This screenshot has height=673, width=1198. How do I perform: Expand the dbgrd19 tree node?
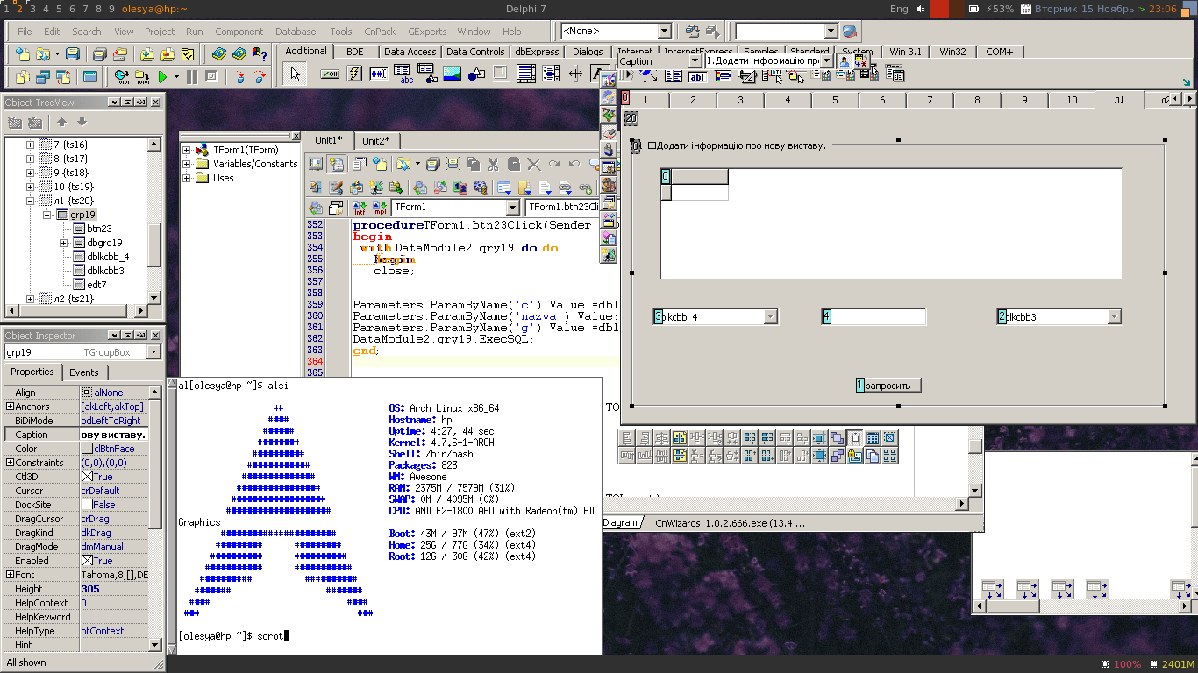point(64,243)
